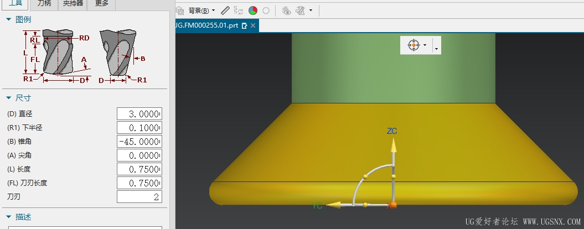Screen dimensions: 584x229
Task: Collapse the 图例 section
Action: [x=9, y=19]
